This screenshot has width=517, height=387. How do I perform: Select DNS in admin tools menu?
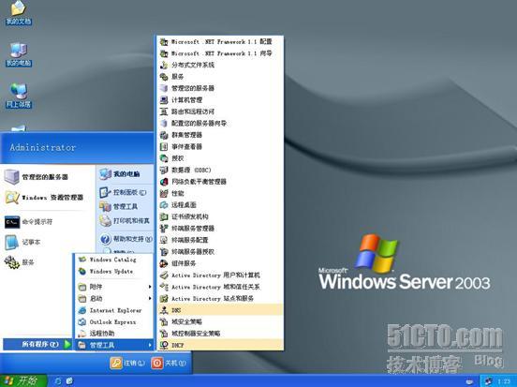coord(219,310)
